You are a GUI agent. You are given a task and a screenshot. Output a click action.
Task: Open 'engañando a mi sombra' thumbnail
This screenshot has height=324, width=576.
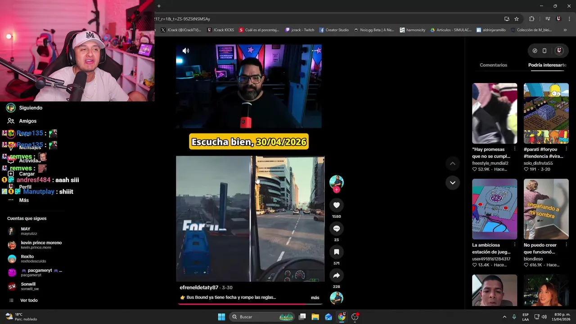546,209
